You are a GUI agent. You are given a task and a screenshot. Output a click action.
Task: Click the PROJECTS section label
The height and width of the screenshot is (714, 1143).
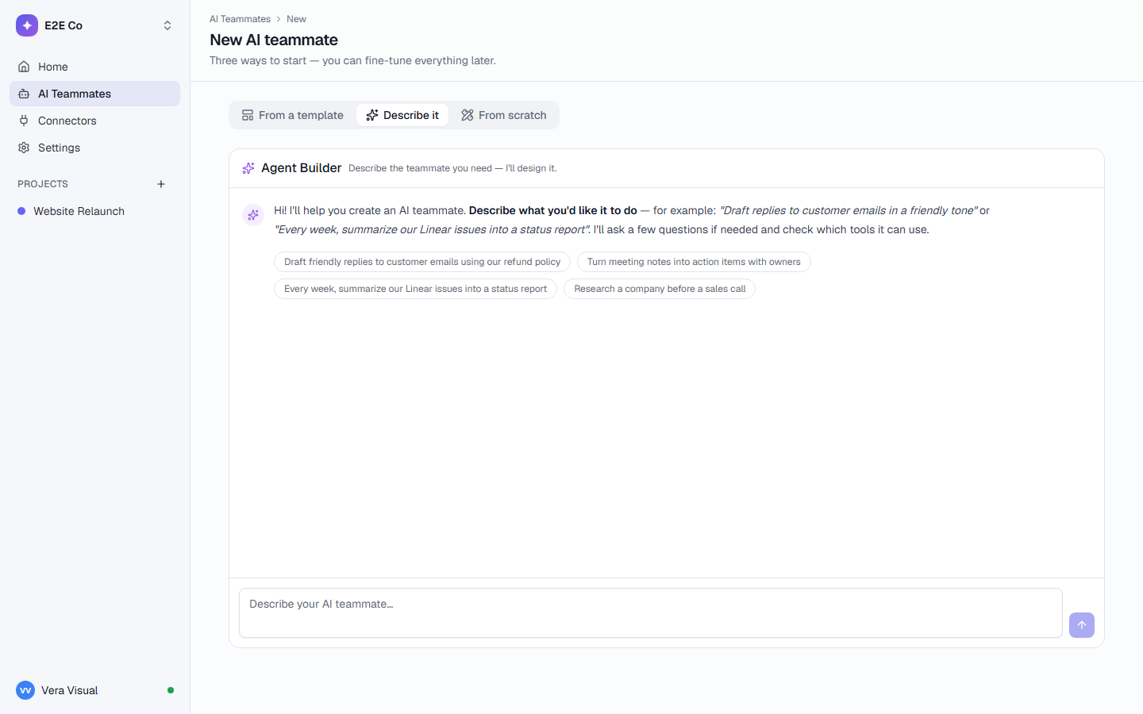(43, 184)
